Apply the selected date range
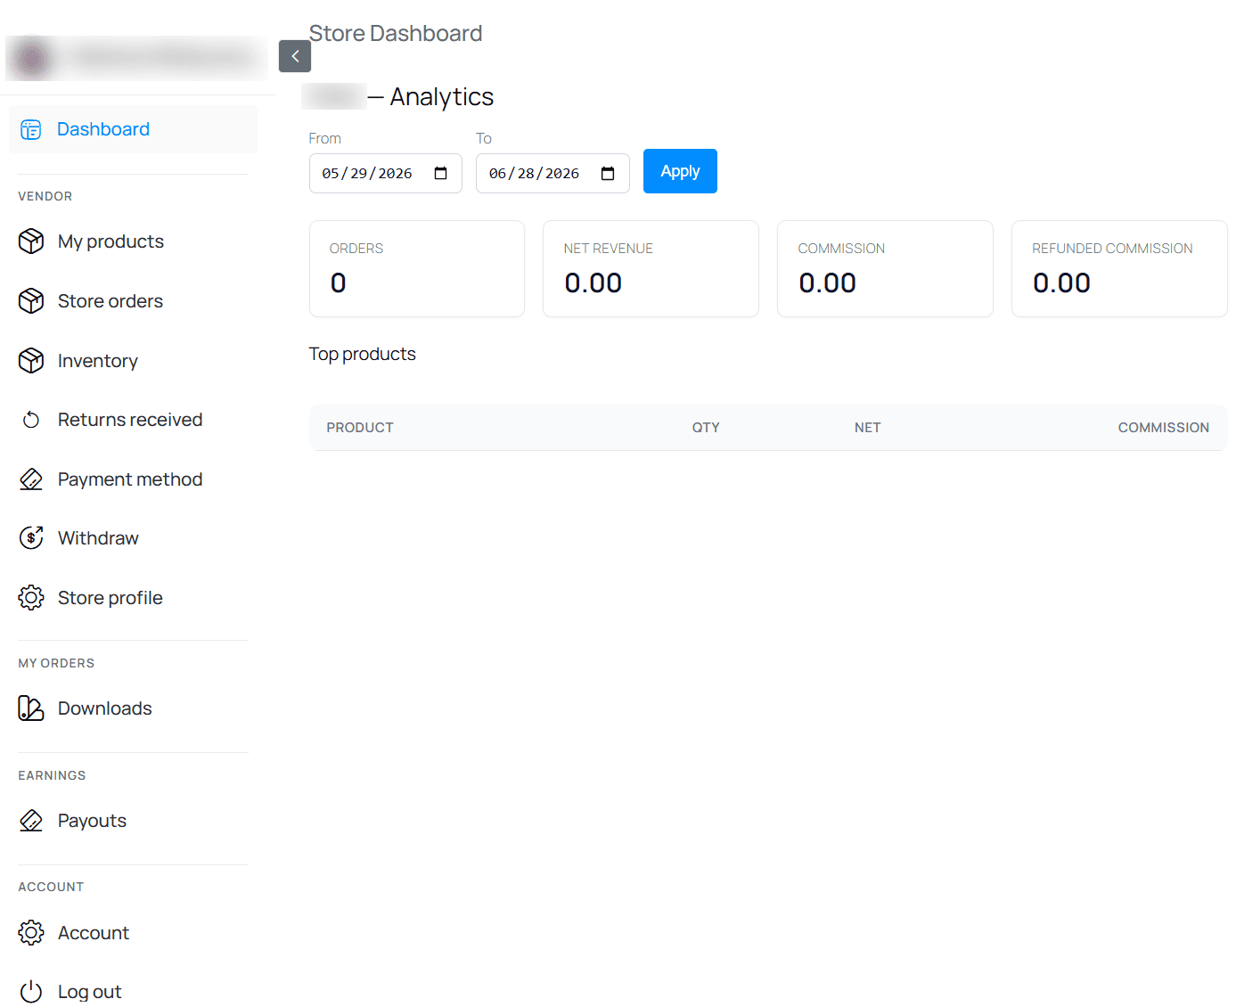The height and width of the screenshot is (1007, 1236). 680,171
